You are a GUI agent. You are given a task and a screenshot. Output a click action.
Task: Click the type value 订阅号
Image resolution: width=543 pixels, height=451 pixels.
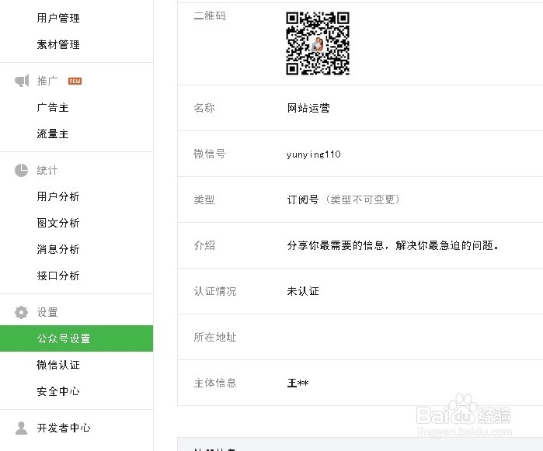pyautogui.click(x=303, y=199)
